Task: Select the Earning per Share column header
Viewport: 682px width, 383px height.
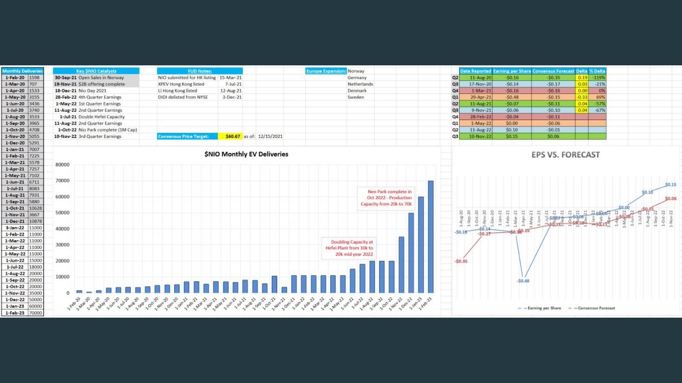Action: click(x=512, y=71)
